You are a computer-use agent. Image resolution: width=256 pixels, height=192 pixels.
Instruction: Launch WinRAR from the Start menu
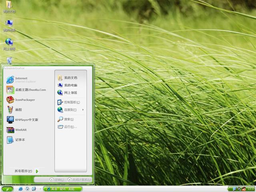tap(20, 130)
